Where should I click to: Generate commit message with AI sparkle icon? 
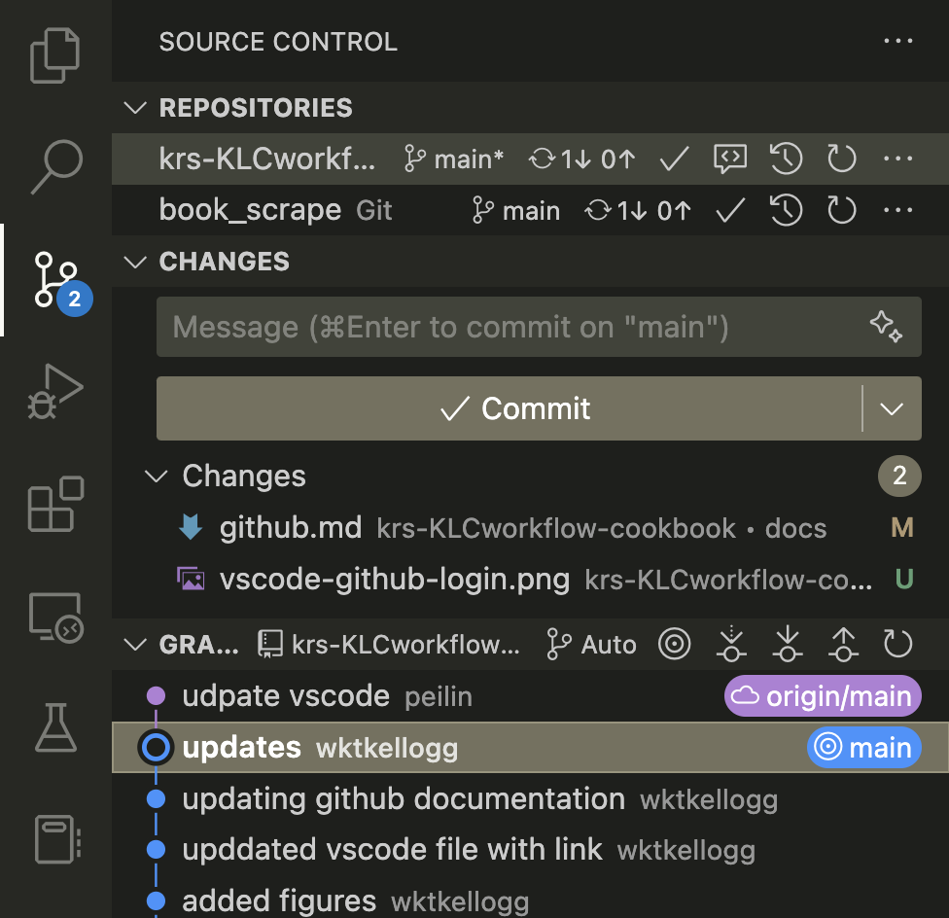(x=888, y=328)
